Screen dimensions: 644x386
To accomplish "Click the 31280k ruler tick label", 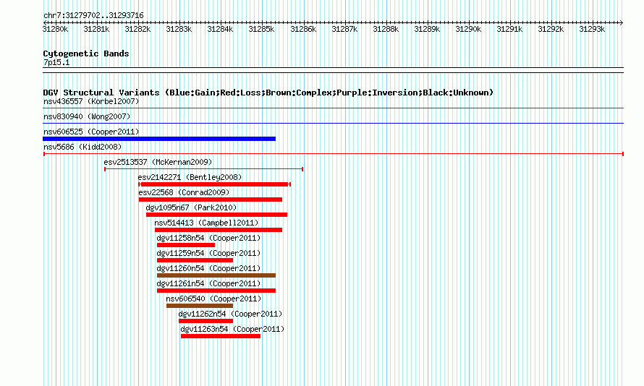I will (56, 29).
